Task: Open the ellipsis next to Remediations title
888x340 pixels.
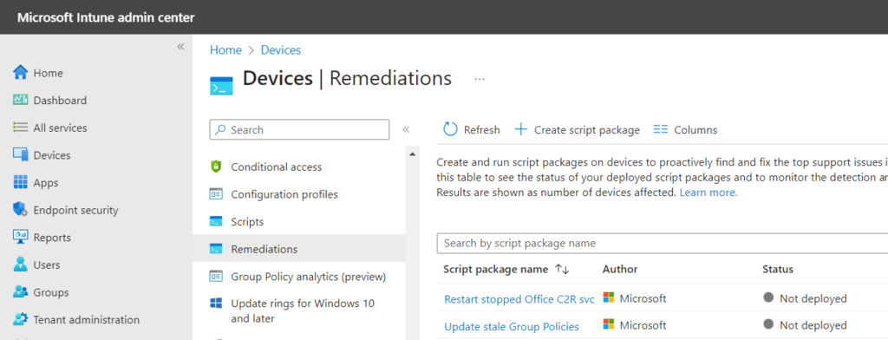Action: coord(480,79)
